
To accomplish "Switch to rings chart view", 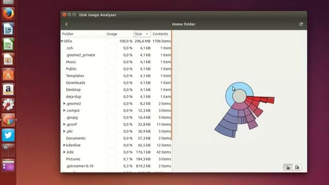I will click(288, 167).
